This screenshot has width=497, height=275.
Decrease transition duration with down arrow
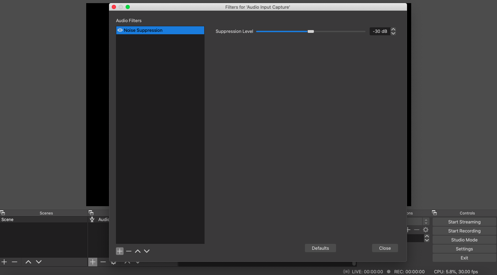(427, 240)
